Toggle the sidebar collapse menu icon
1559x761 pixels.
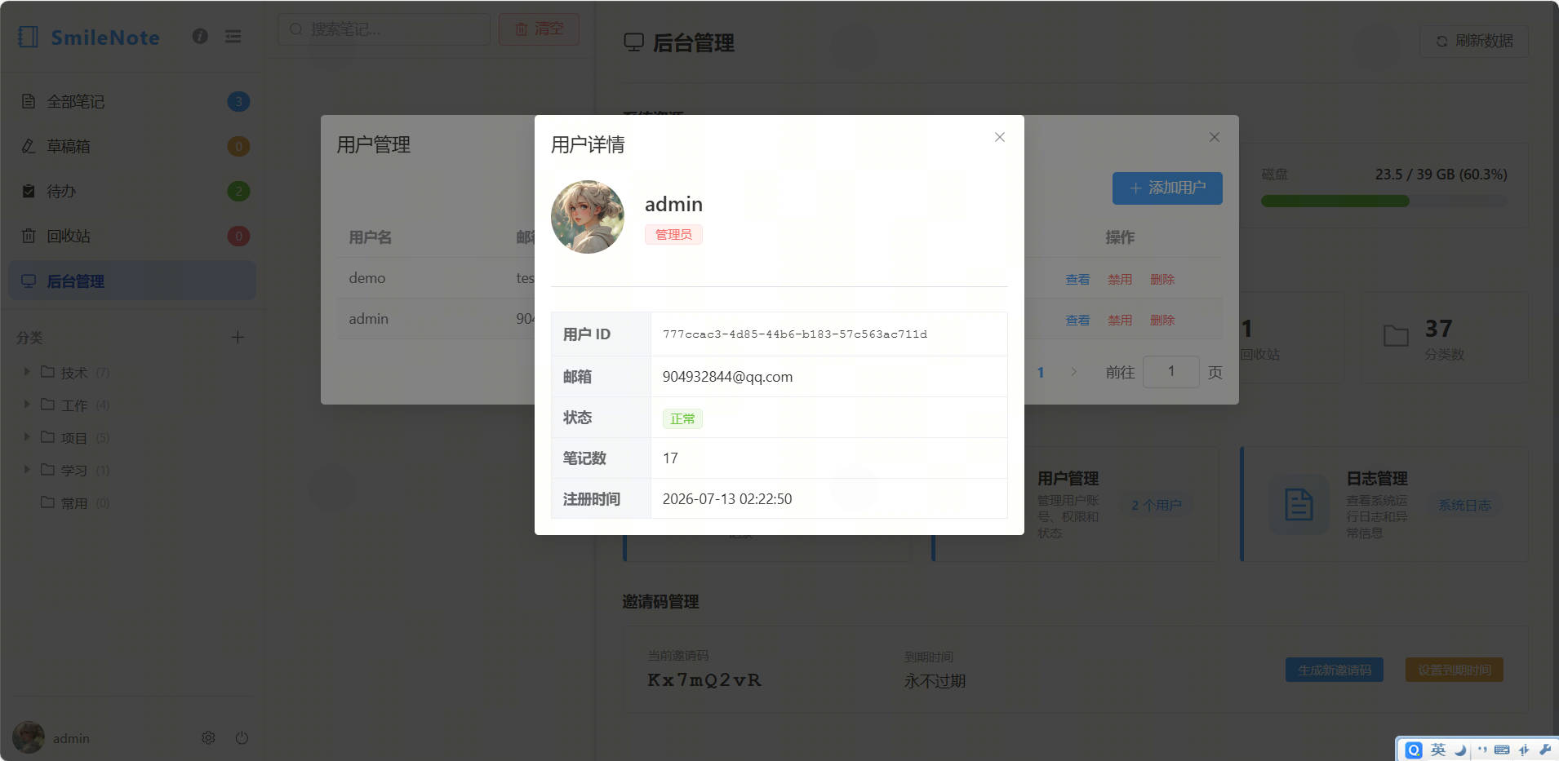233,36
